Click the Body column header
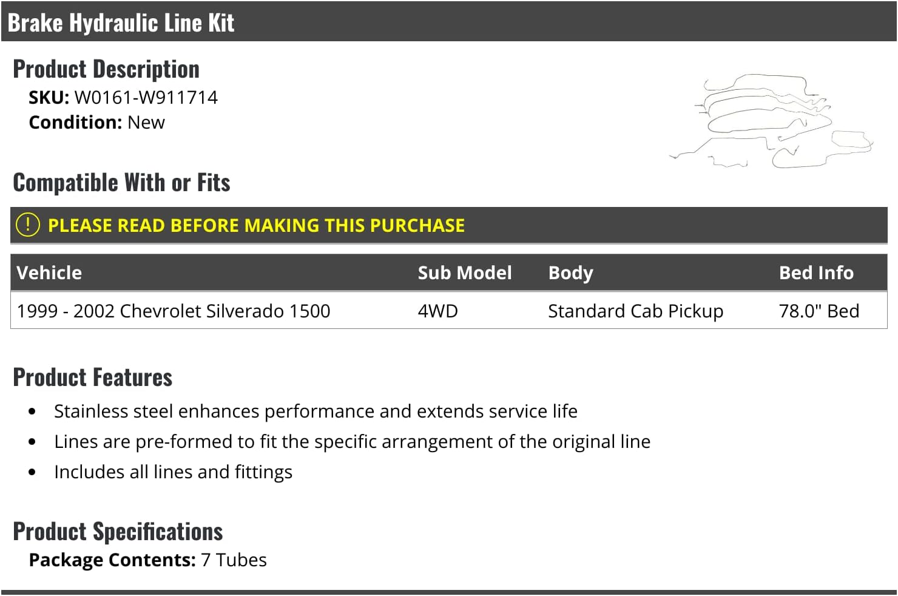The height and width of the screenshot is (596, 898). [570, 273]
